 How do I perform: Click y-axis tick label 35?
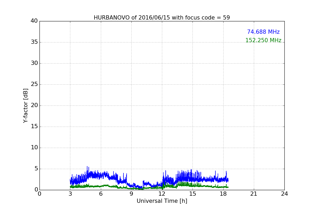coord(34,42)
